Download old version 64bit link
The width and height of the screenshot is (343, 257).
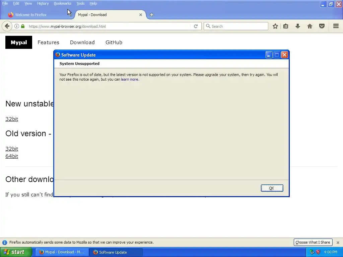coord(12,156)
